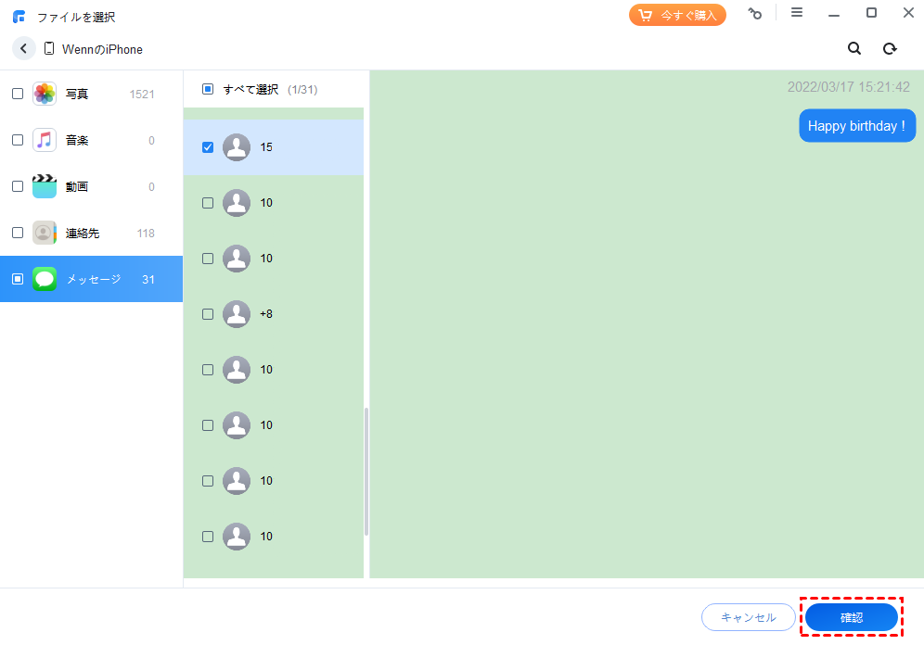This screenshot has width=924, height=645.
Task: Click the Contacts category icon
Action: point(45,233)
